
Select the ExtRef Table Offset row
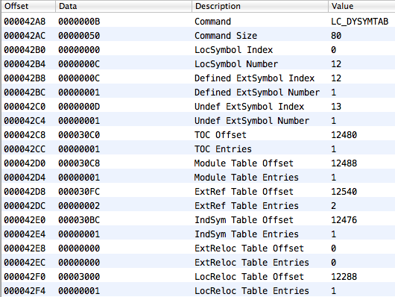click(198, 192)
